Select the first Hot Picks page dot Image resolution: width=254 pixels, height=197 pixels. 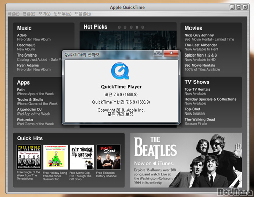[119, 27]
